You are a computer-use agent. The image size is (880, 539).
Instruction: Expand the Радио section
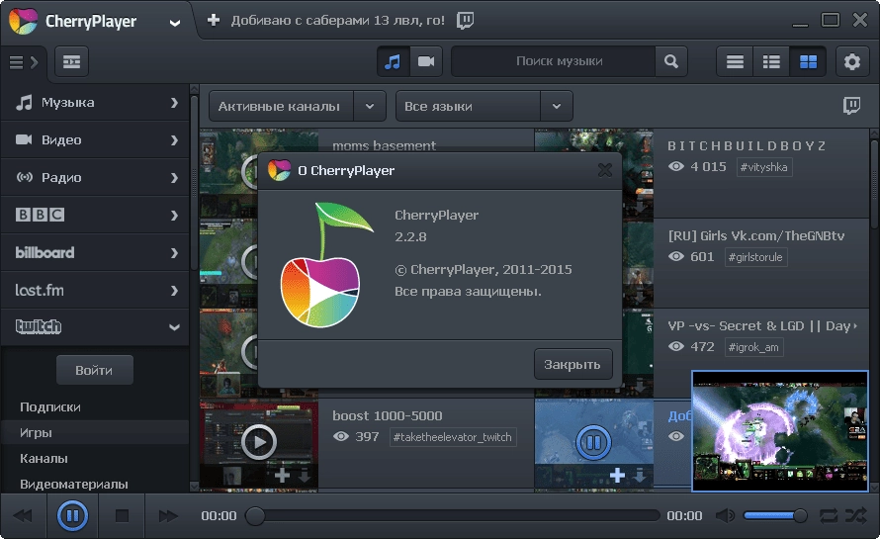click(95, 177)
